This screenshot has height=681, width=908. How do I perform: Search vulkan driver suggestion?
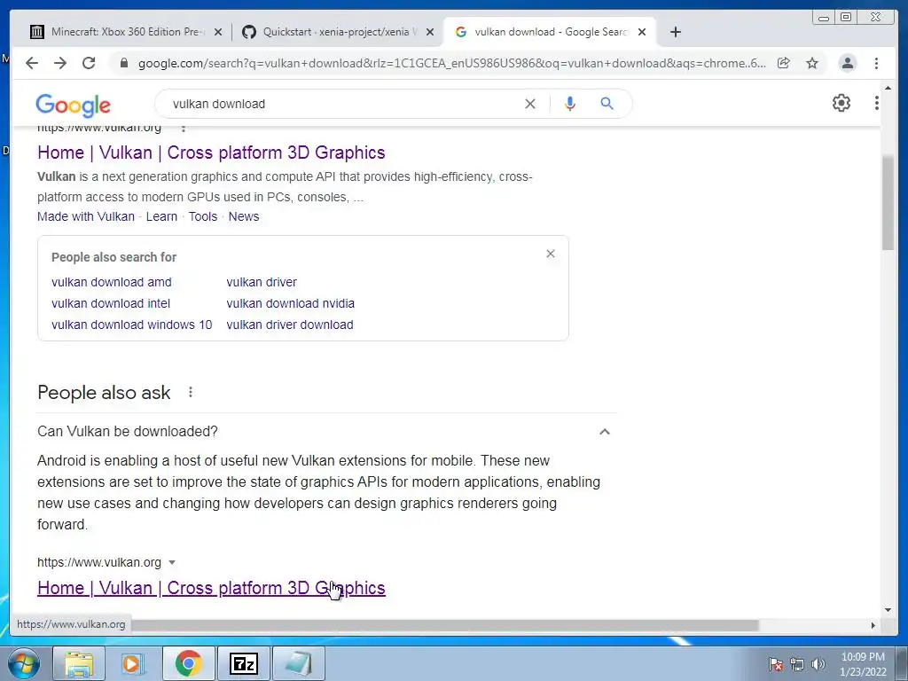pyautogui.click(x=262, y=282)
